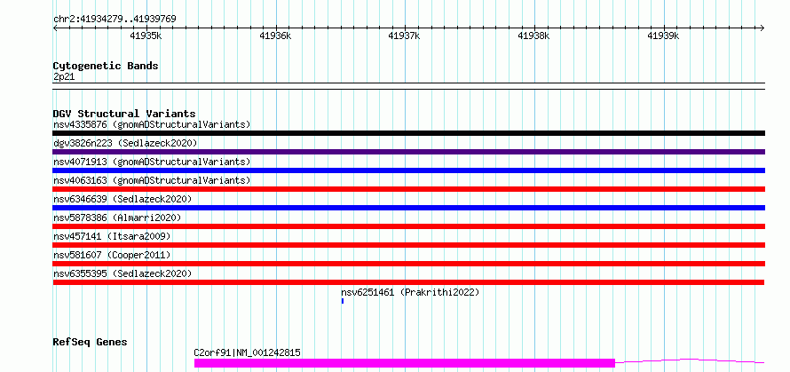Click the 41939k ruler tick label
The width and height of the screenshot is (790, 372).
click(x=663, y=36)
